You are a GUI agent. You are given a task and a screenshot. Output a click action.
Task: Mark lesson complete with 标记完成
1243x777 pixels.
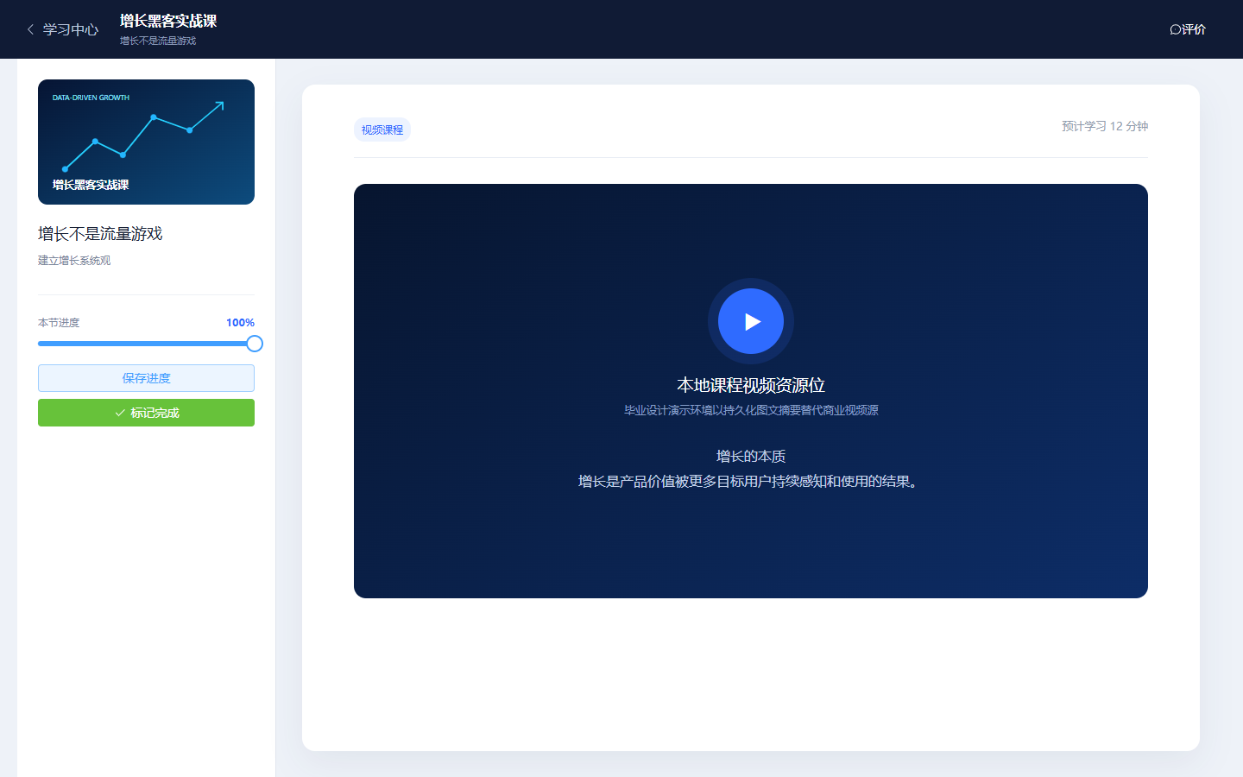point(146,413)
